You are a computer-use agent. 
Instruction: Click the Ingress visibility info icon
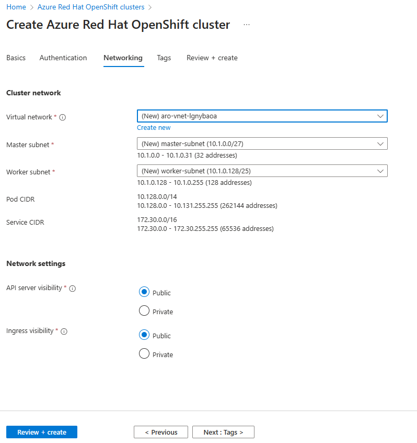pyautogui.click(x=64, y=331)
